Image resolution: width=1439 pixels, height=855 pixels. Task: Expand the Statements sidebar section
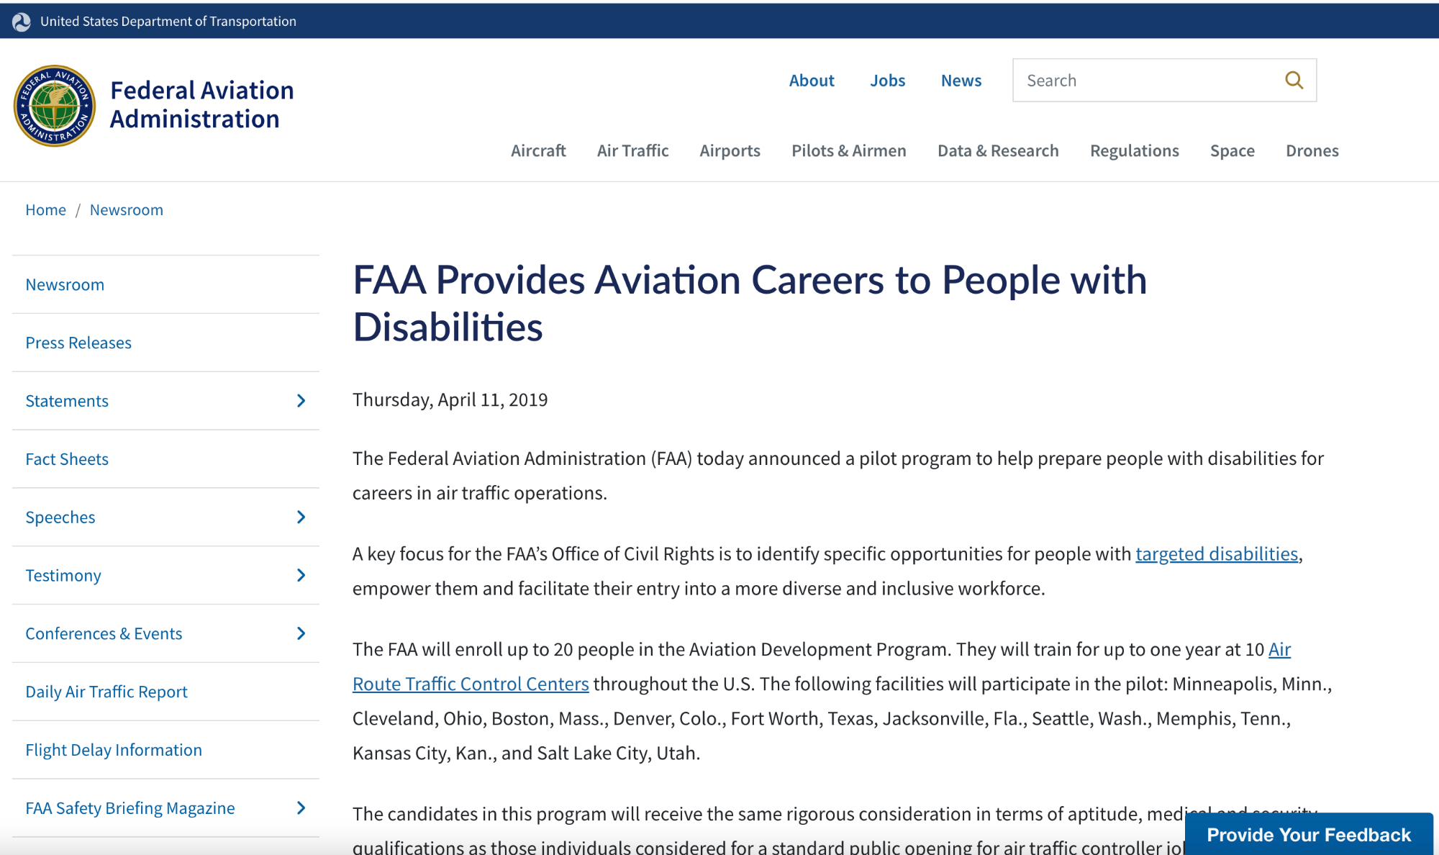(x=301, y=401)
